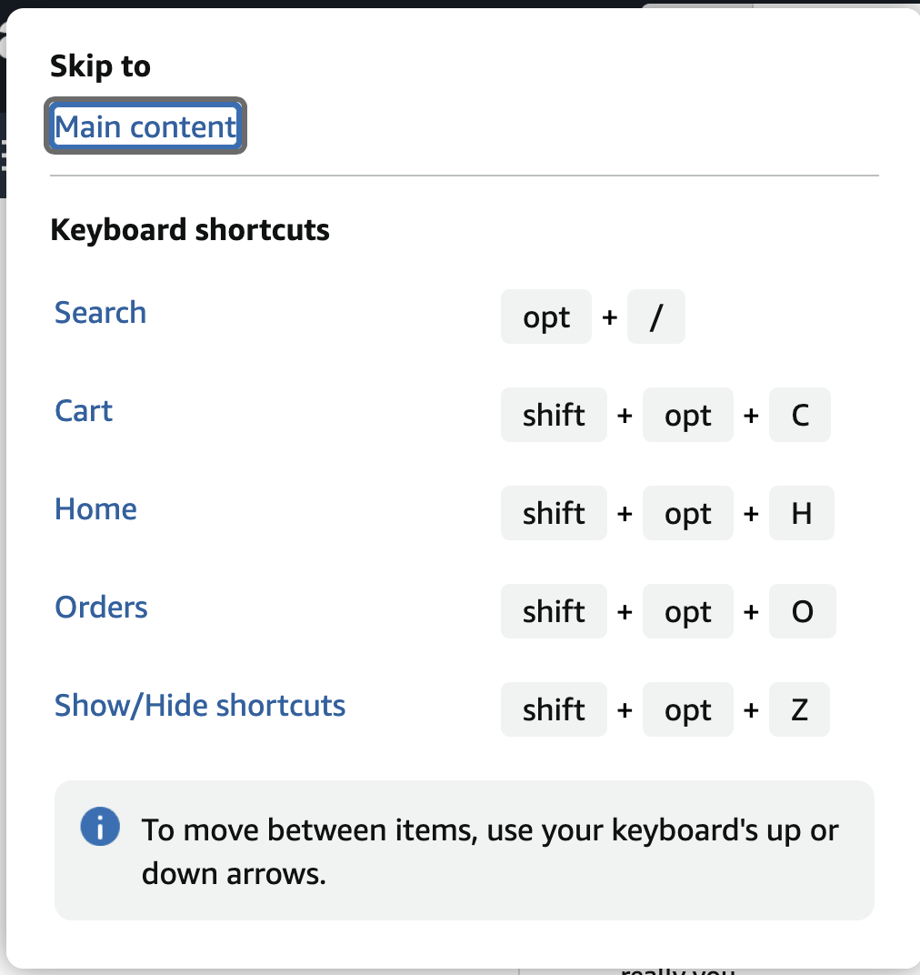This screenshot has width=920, height=975.
Task: Click the O key badge
Action: click(802, 612)
